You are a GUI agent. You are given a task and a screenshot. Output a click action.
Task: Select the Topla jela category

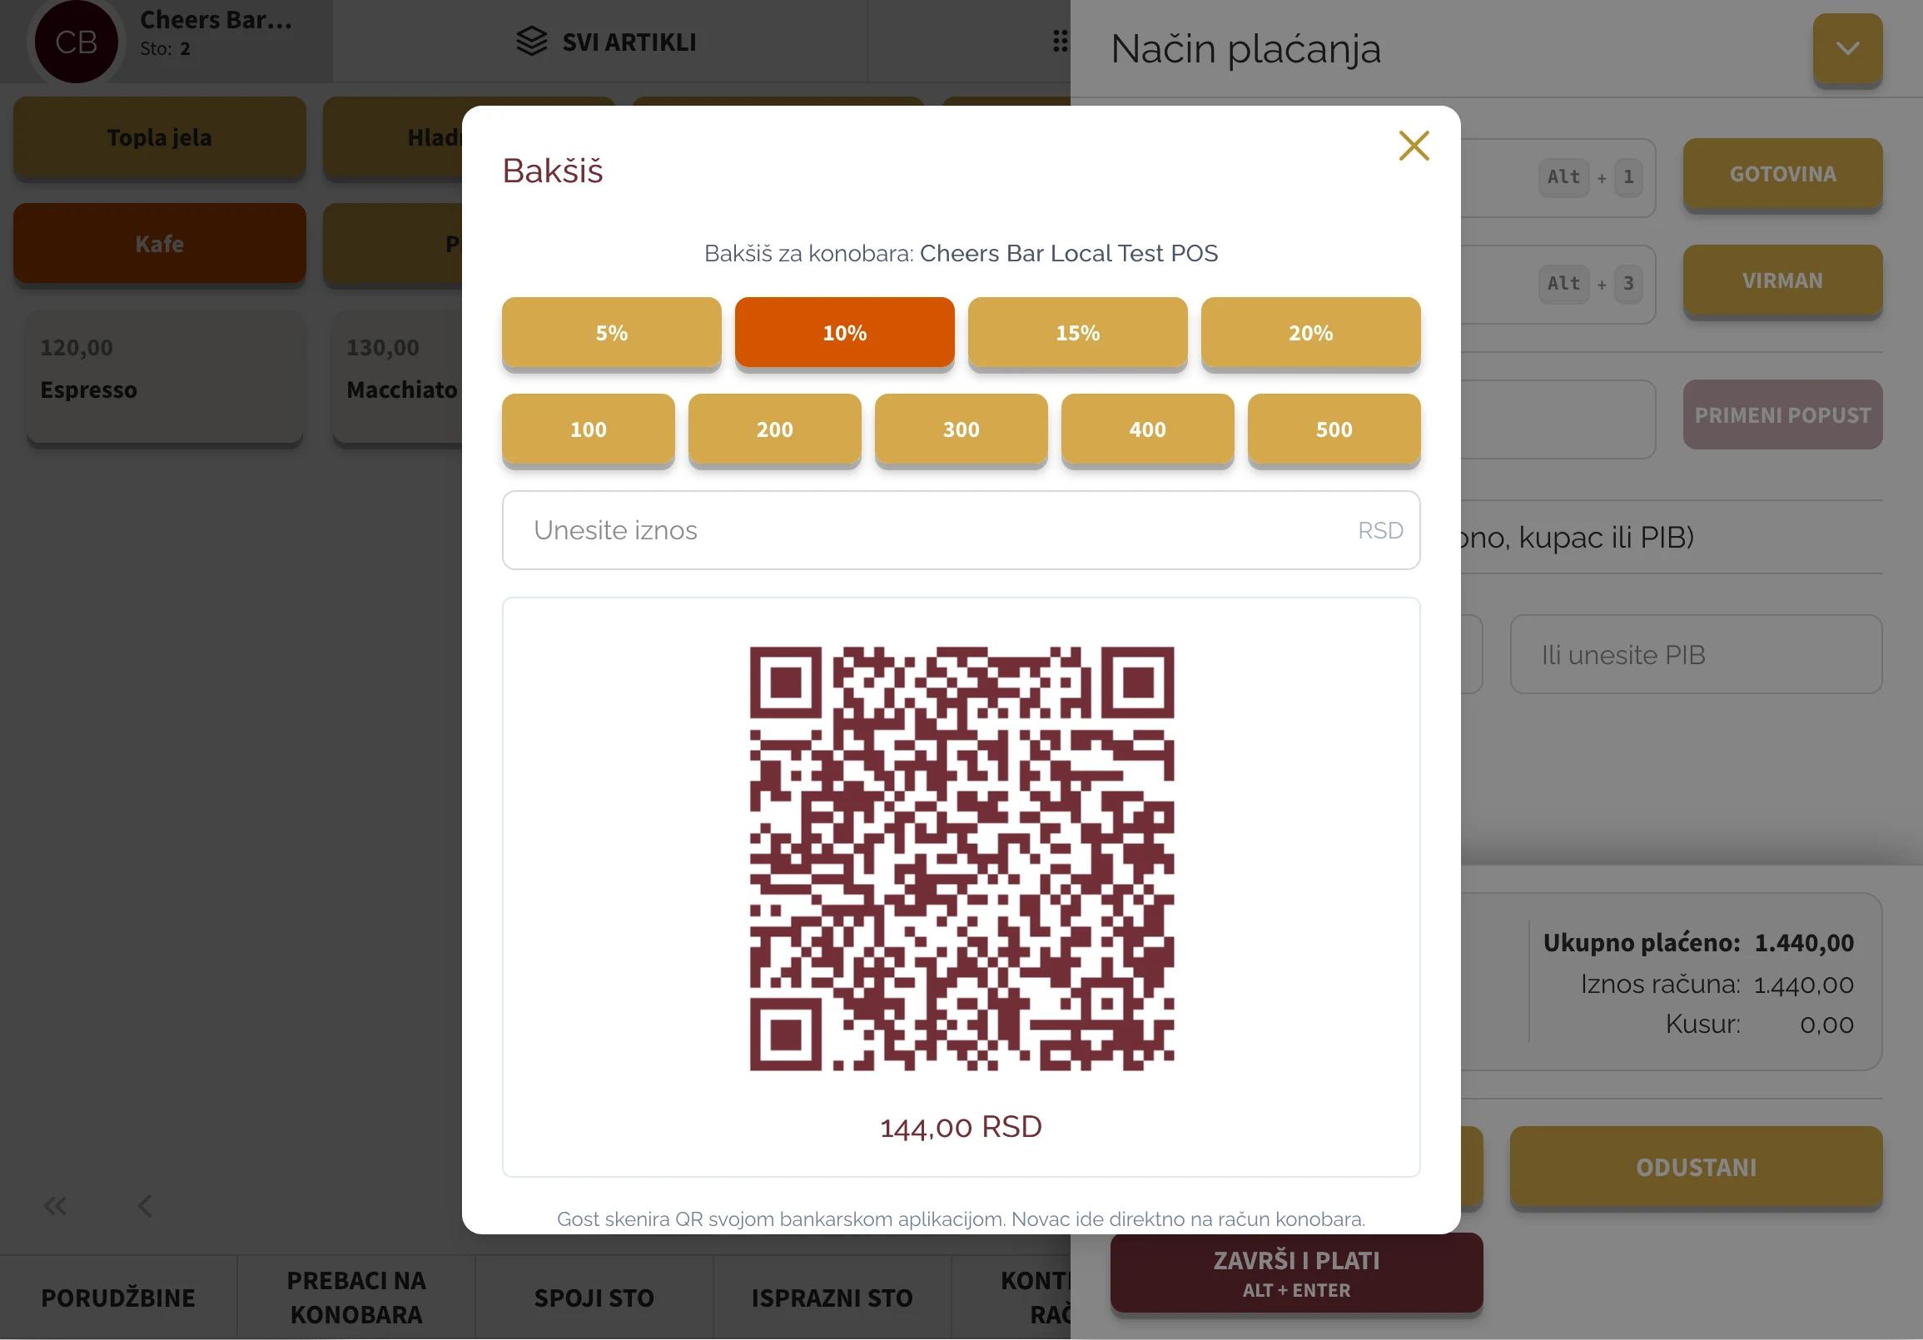[159, 137]
